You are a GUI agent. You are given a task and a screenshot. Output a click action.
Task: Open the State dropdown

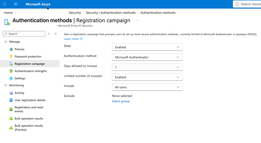tap(147, 47)
